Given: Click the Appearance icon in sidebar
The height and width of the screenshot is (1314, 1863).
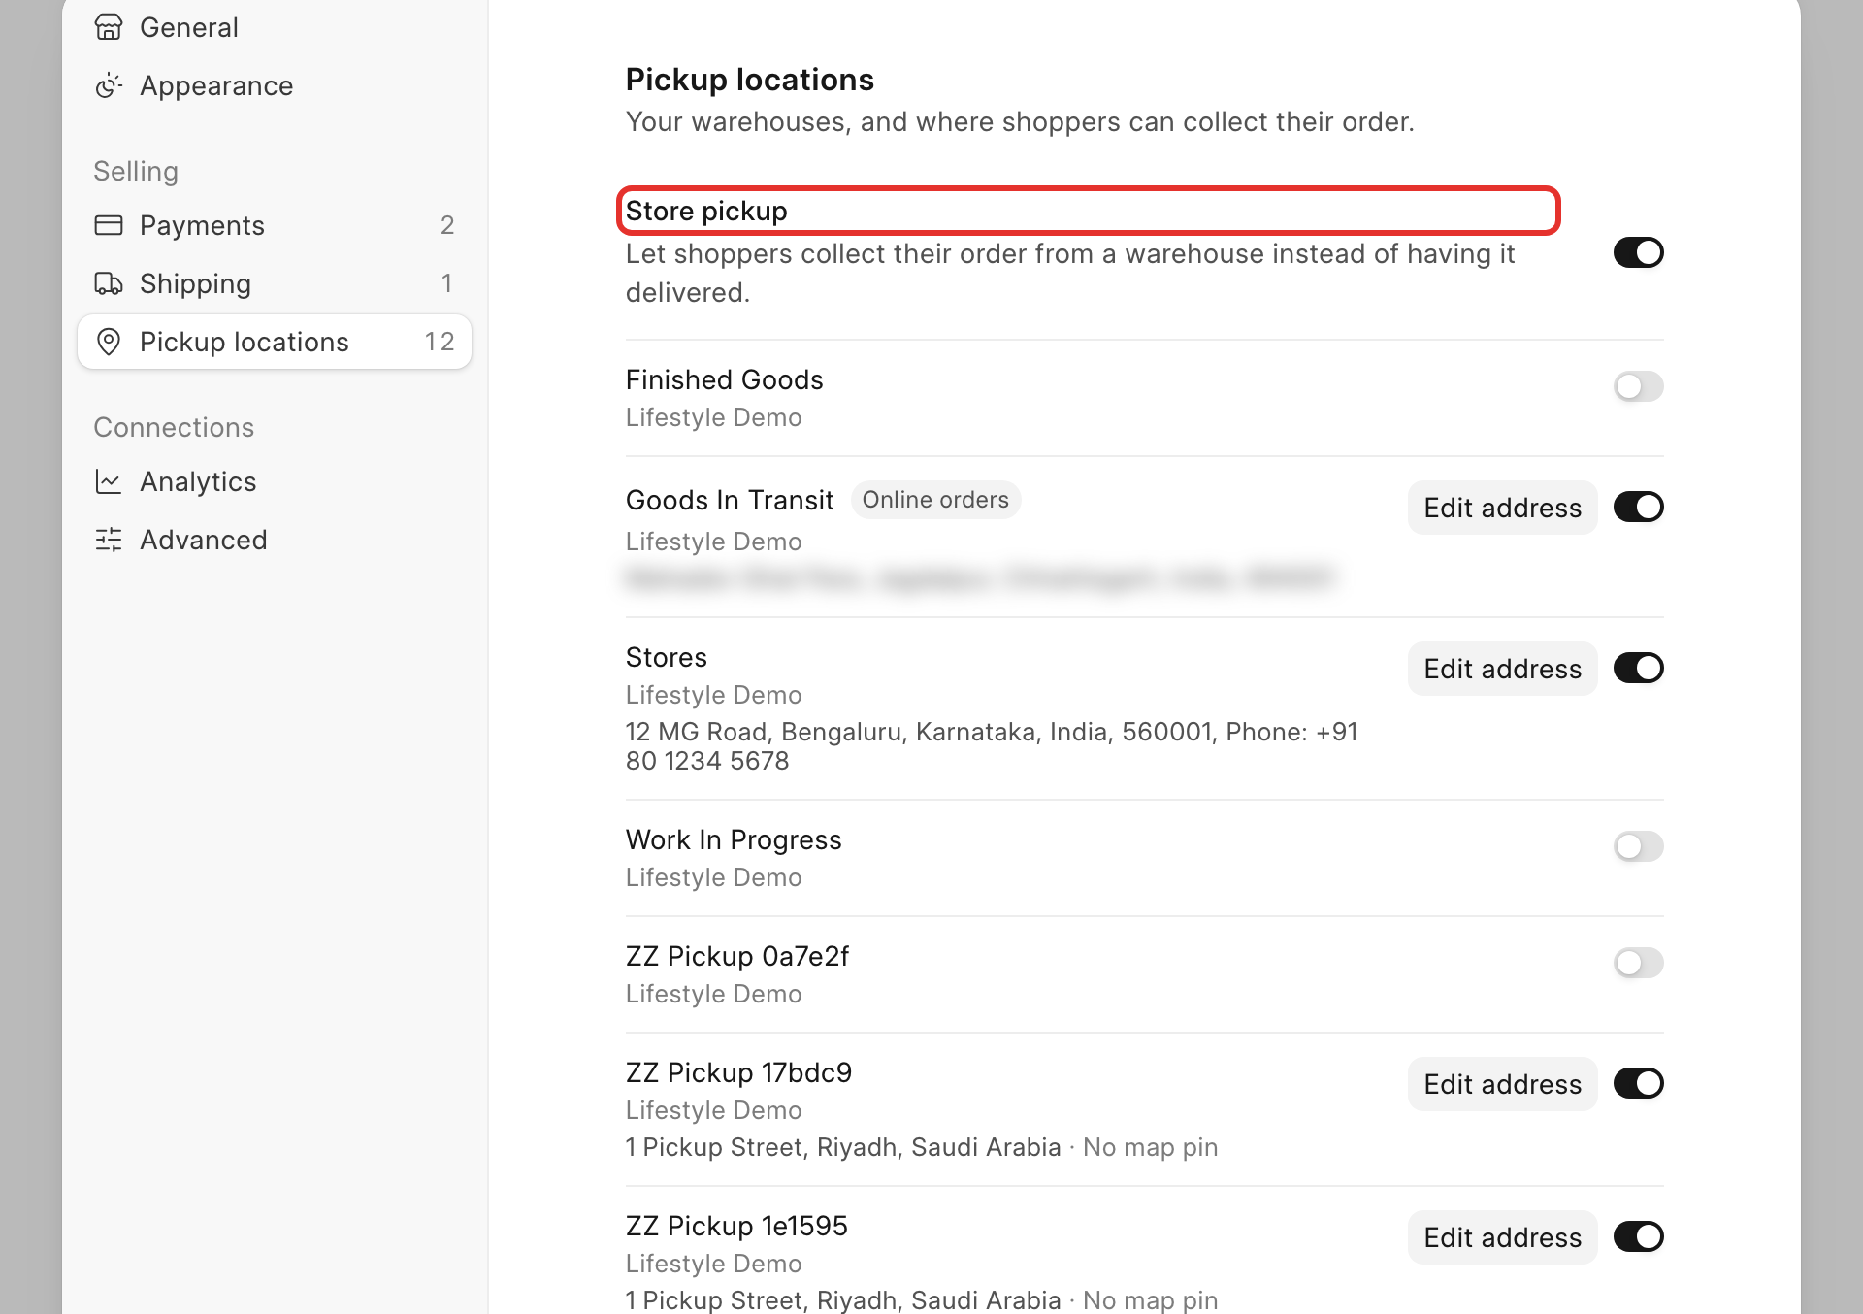Looking at the screenshot, I should pos(109,85).
